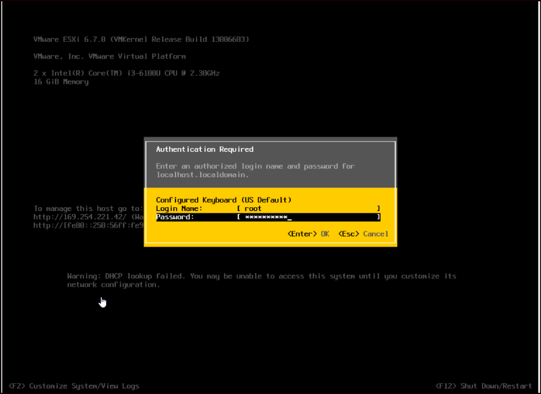Click the VMware ESXi 6.7.0 version header

point(141,39)
